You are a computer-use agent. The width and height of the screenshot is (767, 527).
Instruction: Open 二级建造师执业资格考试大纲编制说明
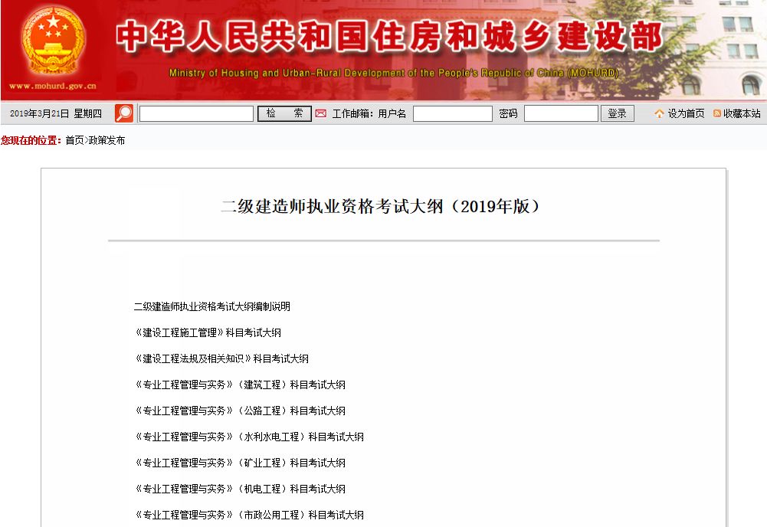point(212,306)
